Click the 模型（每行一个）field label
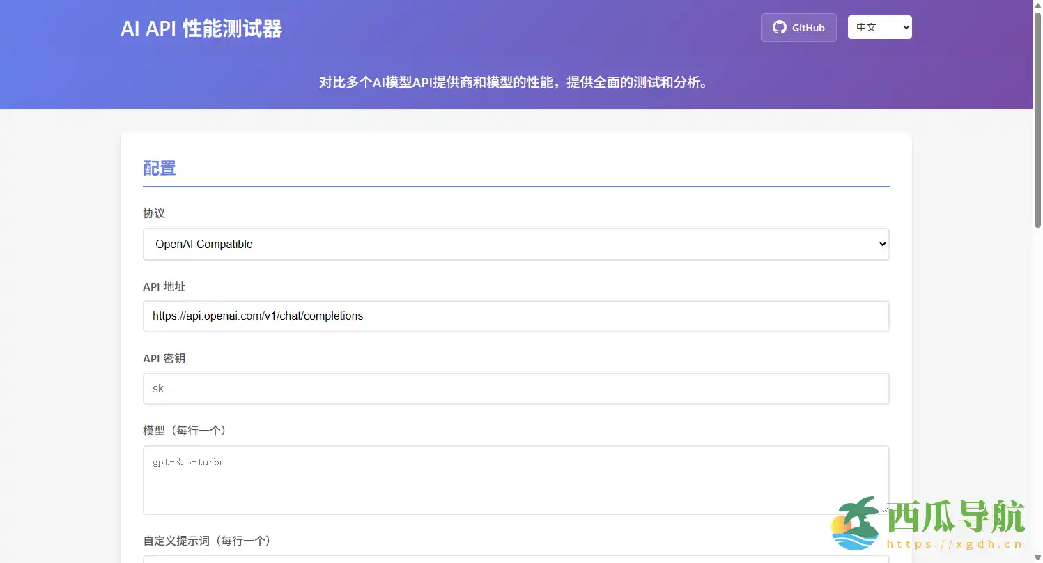The image size is (1043, 563). (185, 431)
